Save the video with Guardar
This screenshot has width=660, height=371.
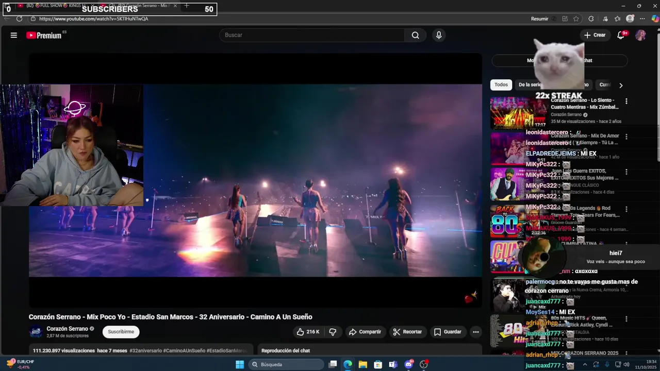coord(448,332)
